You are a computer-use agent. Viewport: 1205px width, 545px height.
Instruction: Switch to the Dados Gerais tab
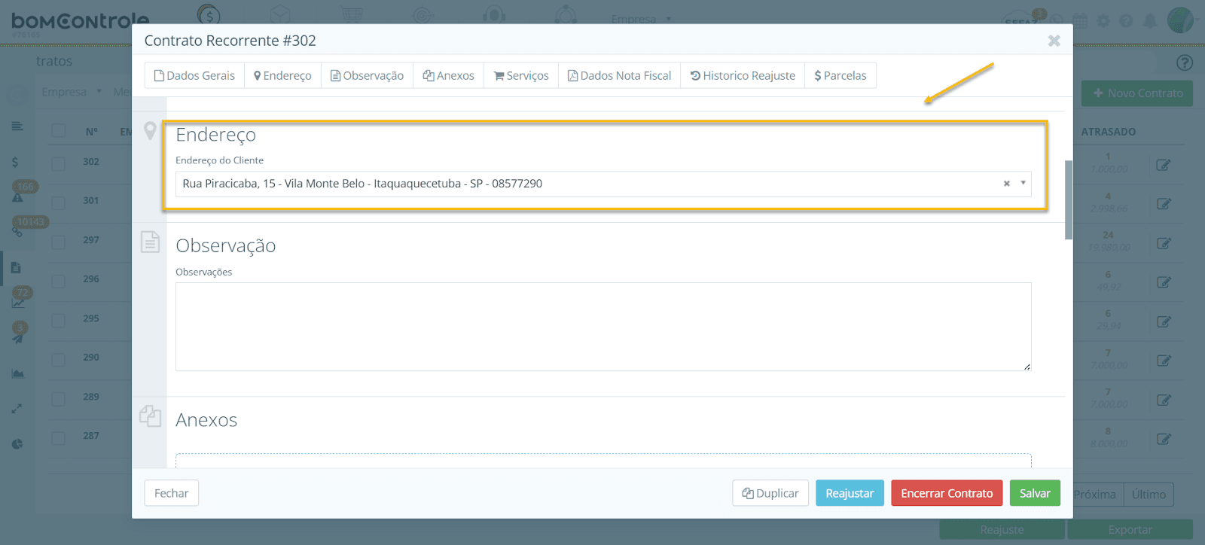coord(194,75)
